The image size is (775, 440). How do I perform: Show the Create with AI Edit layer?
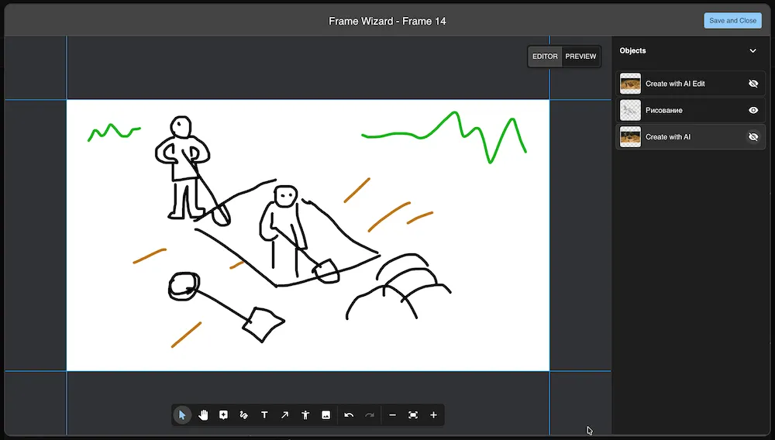[x=753, y=84]
